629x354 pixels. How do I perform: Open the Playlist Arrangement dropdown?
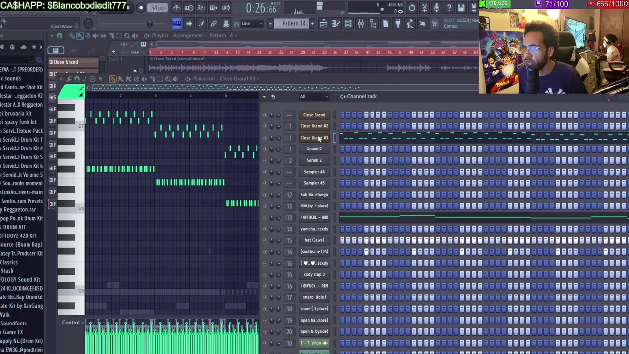click(191, 35)
